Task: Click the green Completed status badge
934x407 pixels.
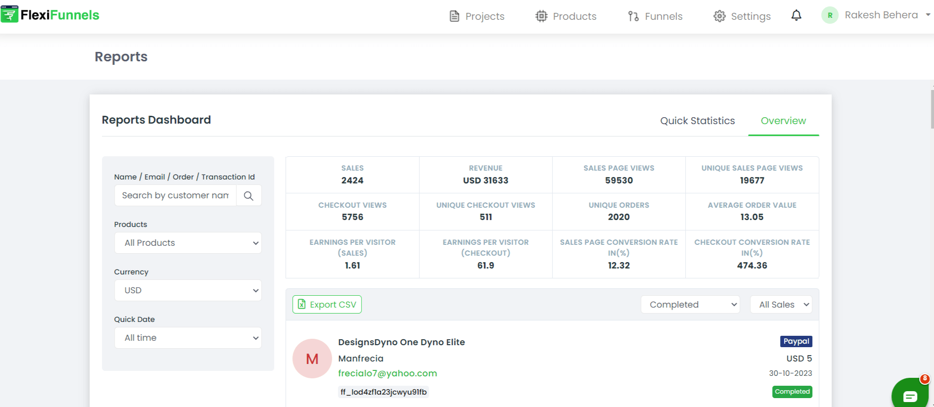Action: tap(792, 392)
